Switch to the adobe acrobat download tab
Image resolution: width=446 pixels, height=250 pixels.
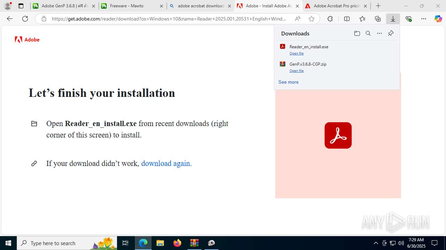(x=200, y=6)
